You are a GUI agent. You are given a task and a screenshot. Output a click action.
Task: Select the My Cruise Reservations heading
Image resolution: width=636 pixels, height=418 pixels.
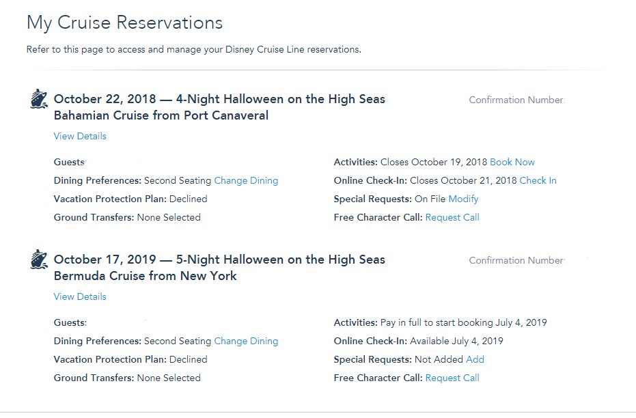[x=124, y=23]
